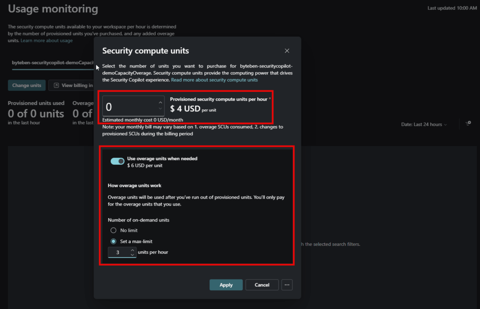Click the Change units button
Viewport: 480px width, 309px height.
[27, 85]
